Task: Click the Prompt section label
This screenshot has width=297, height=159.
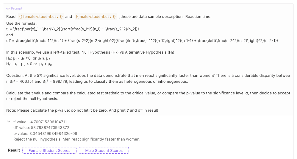Action: pyautogui.click(x=16, y=9)
